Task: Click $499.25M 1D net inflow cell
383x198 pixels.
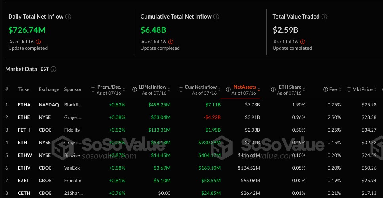Action: tap(159, 105)
